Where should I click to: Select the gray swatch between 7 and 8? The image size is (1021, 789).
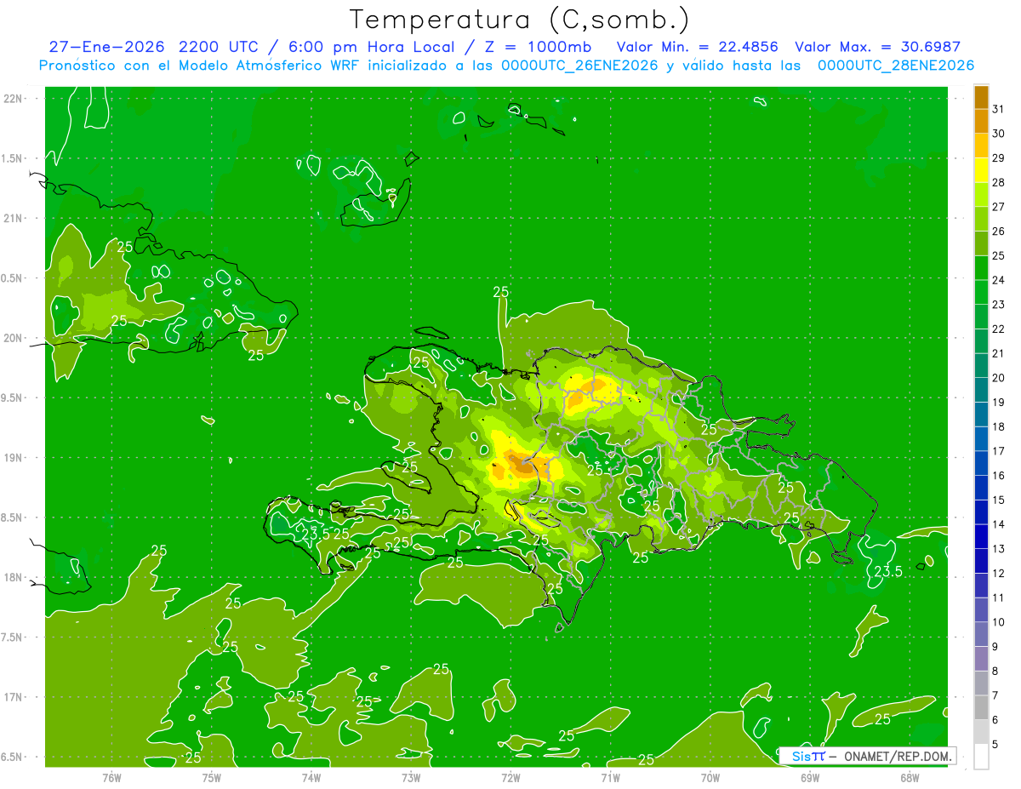(981, 683)
